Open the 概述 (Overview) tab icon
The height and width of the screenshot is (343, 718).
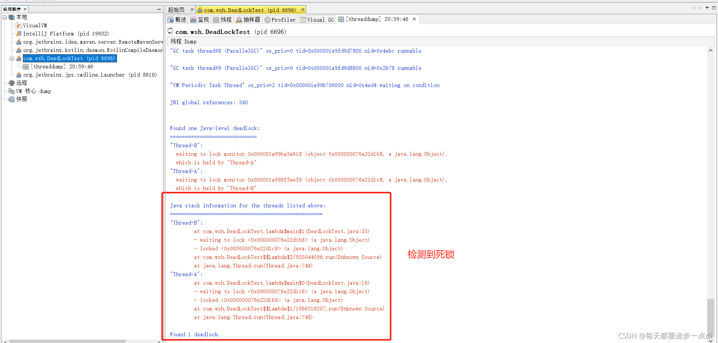click(x=171, y=19)
